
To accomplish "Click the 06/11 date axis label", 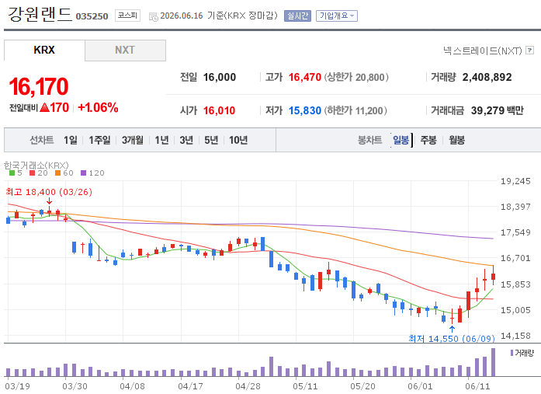I will point(477,386).
